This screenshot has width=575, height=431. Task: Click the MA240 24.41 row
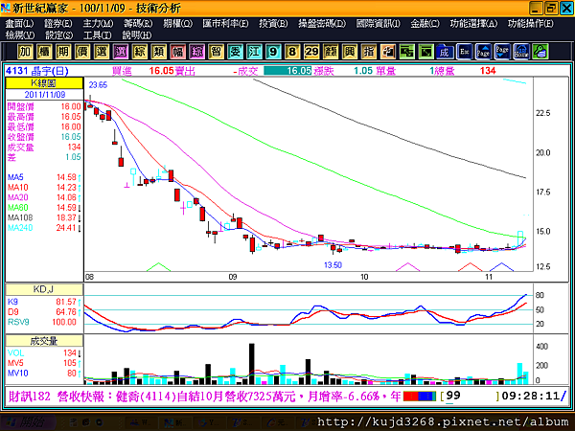[44, 228]
